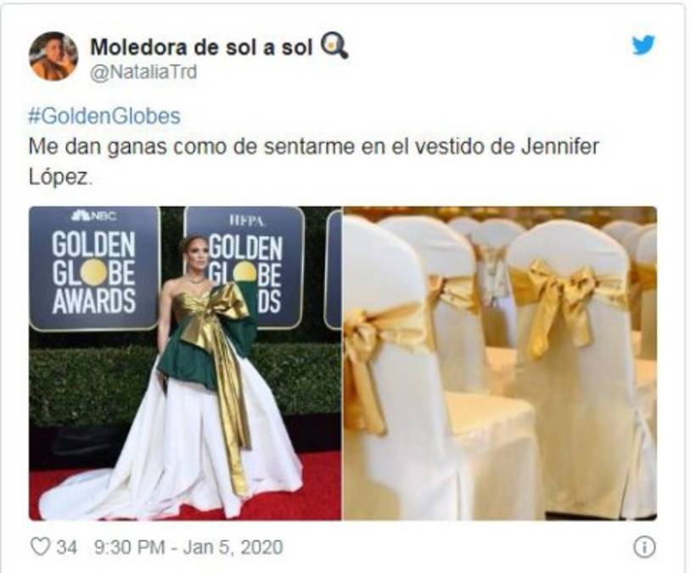Click the words Jennifer López in the tweet

click(x=313, y=161)
